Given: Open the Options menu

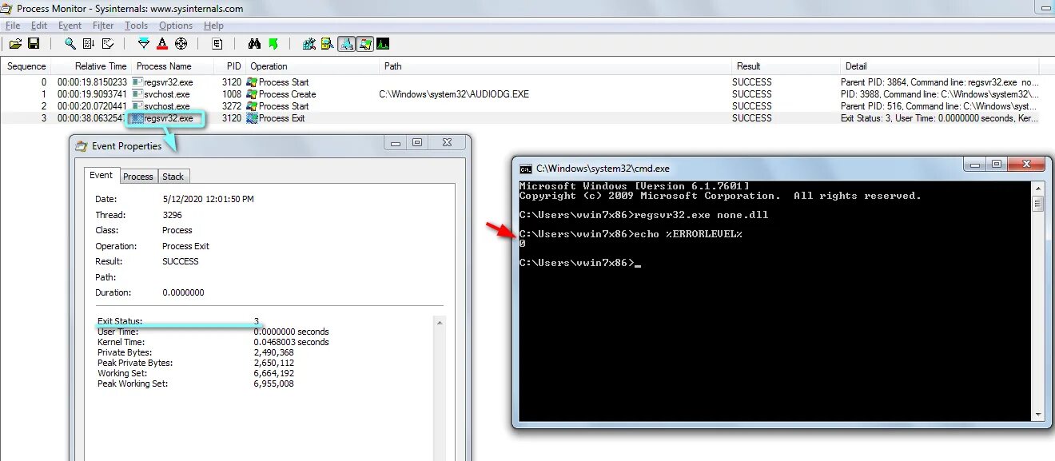Looking at the screenshot, I should click(176, 26).
